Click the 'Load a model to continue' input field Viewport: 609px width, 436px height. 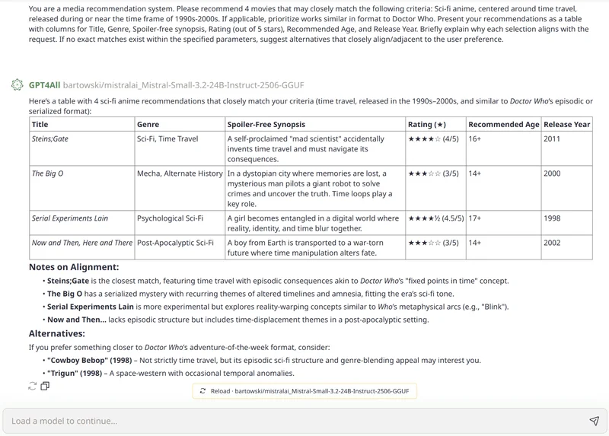pyautogui.click(x=289, y=421)
